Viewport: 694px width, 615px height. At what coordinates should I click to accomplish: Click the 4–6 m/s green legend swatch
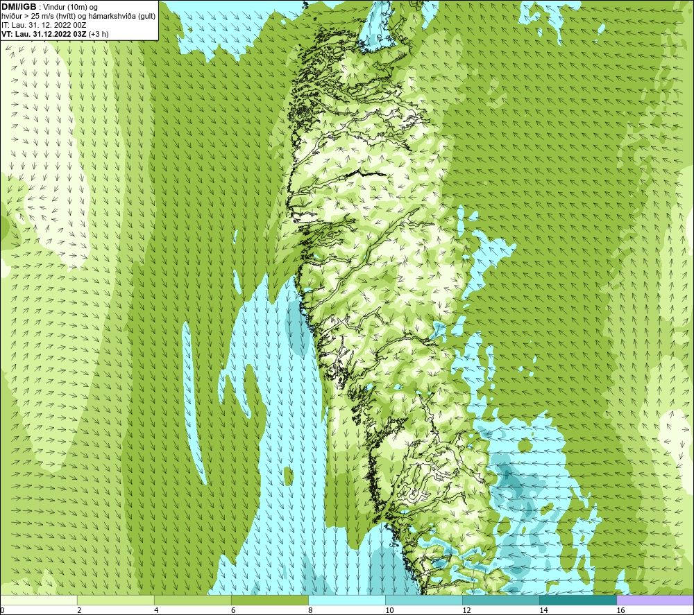[x=192, y=600]
